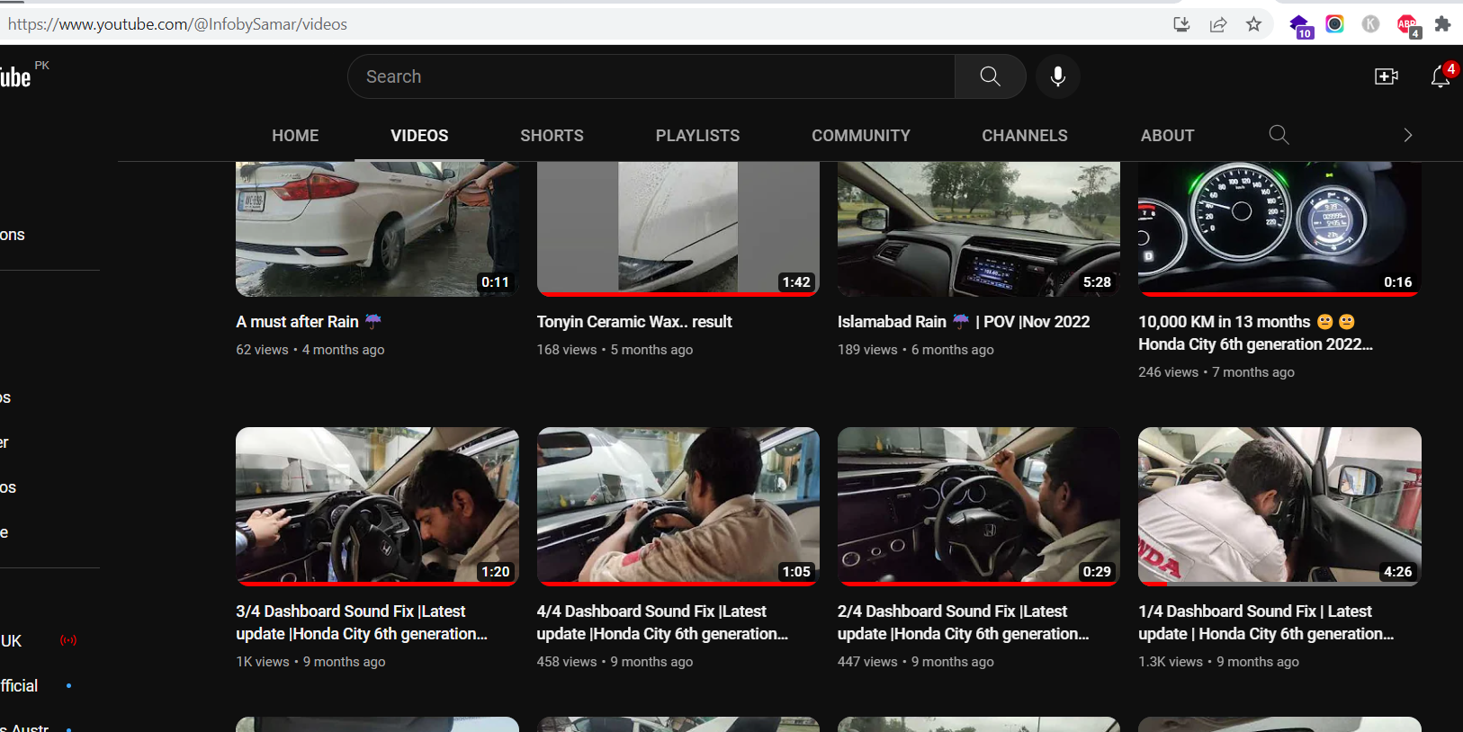Open the ABOUT tab
This screenshot has width=1463, height=732.
pyautogui.click(x=1167, y=136)
